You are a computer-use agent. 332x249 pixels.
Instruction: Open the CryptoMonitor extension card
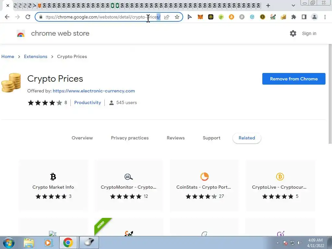pos(129,185)
